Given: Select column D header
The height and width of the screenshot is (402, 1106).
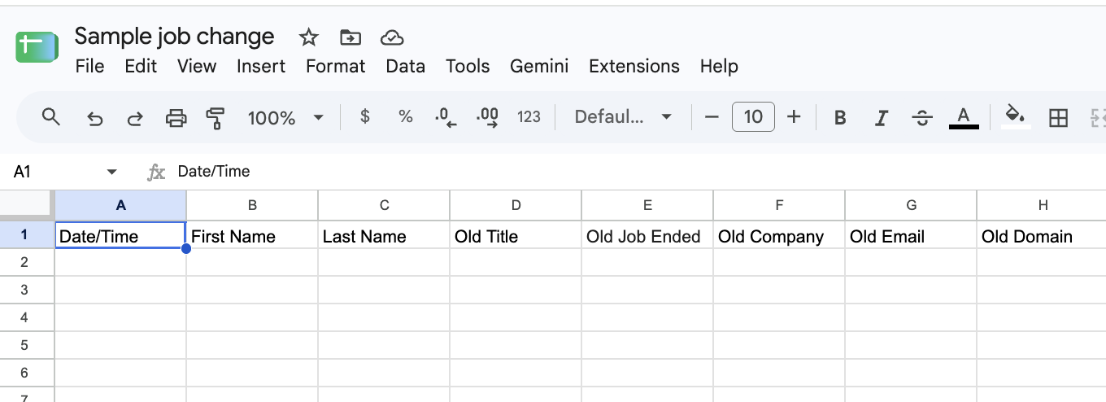Looking at the screenshot, I should [x=516, y=205].
